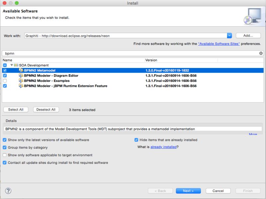This screenshot has width=266, height=199.
Task: Click the red close window button
Action: pos(5,3)
